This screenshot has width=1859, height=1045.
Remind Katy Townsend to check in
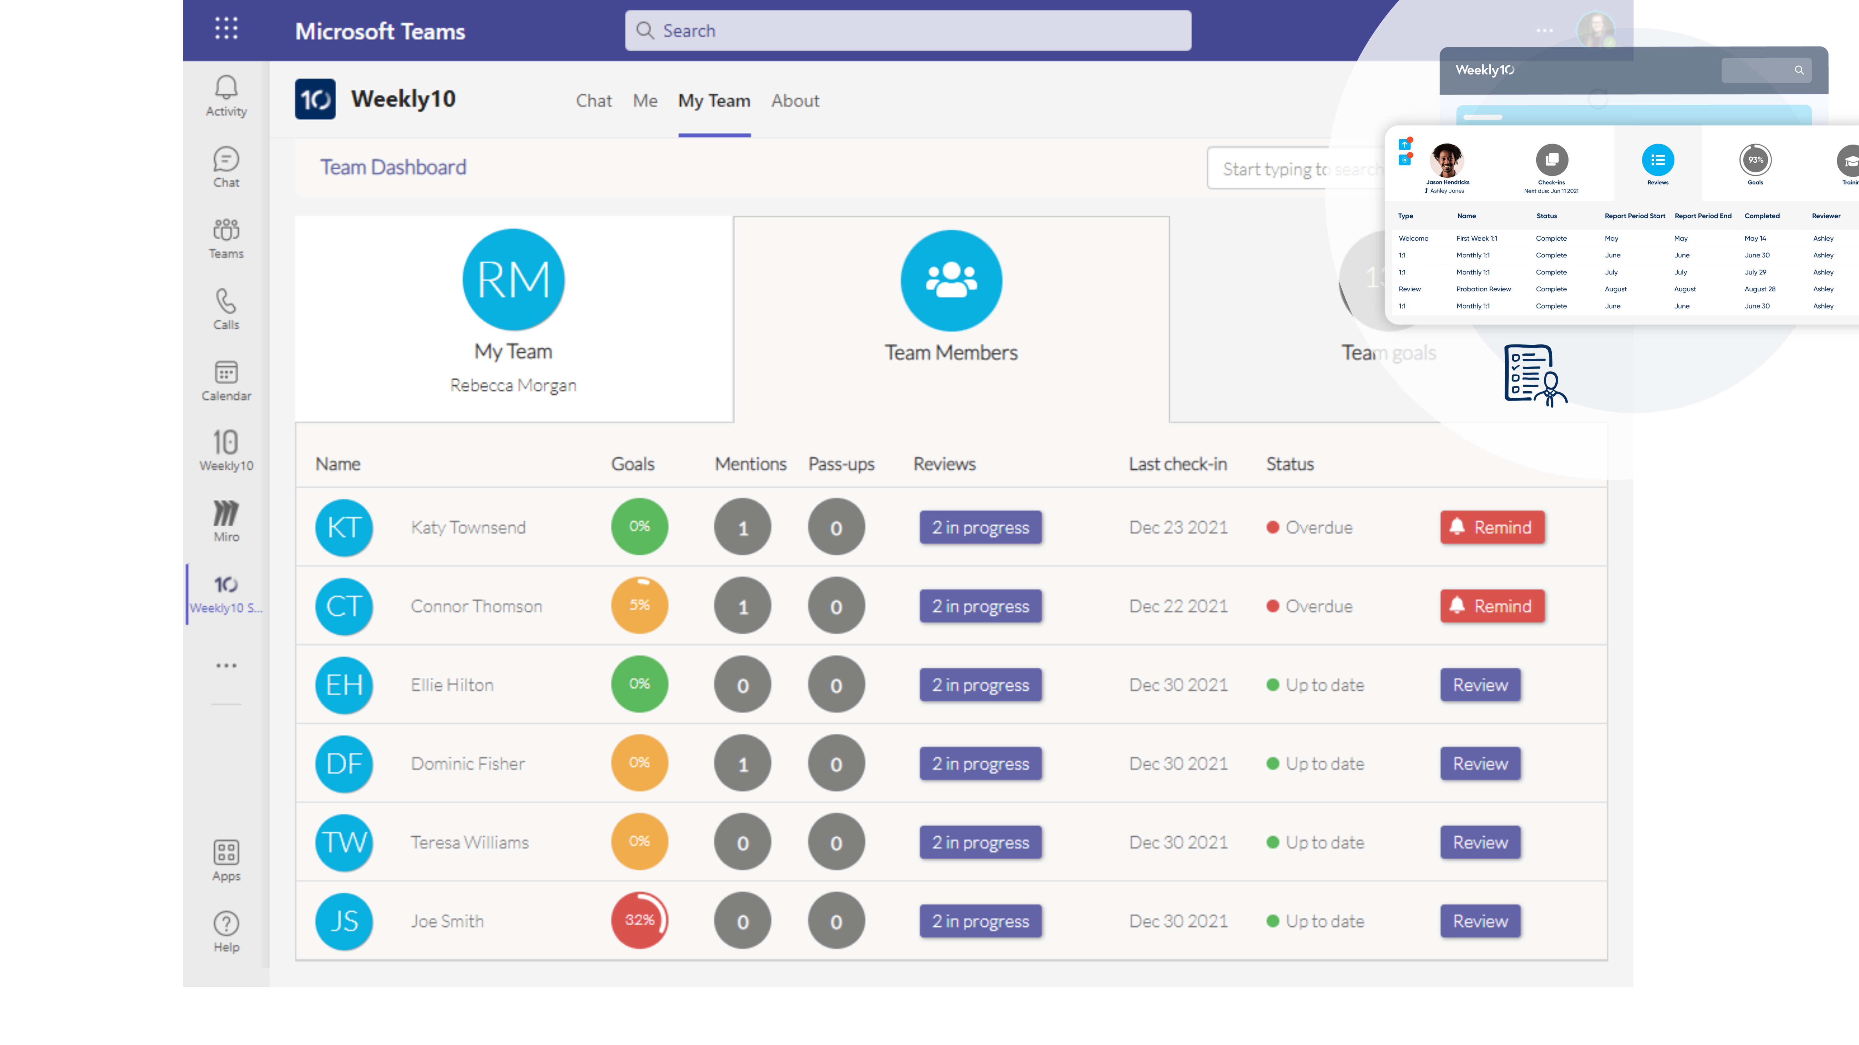coord(1492,527)
